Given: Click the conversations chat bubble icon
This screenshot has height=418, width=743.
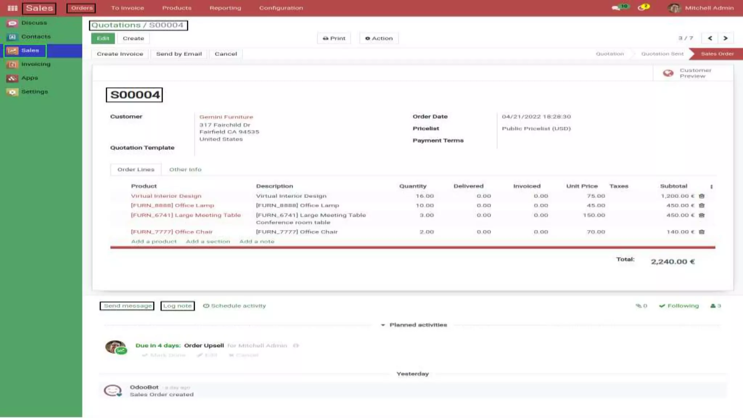Looking at the screenshot, I should (616, 8).
